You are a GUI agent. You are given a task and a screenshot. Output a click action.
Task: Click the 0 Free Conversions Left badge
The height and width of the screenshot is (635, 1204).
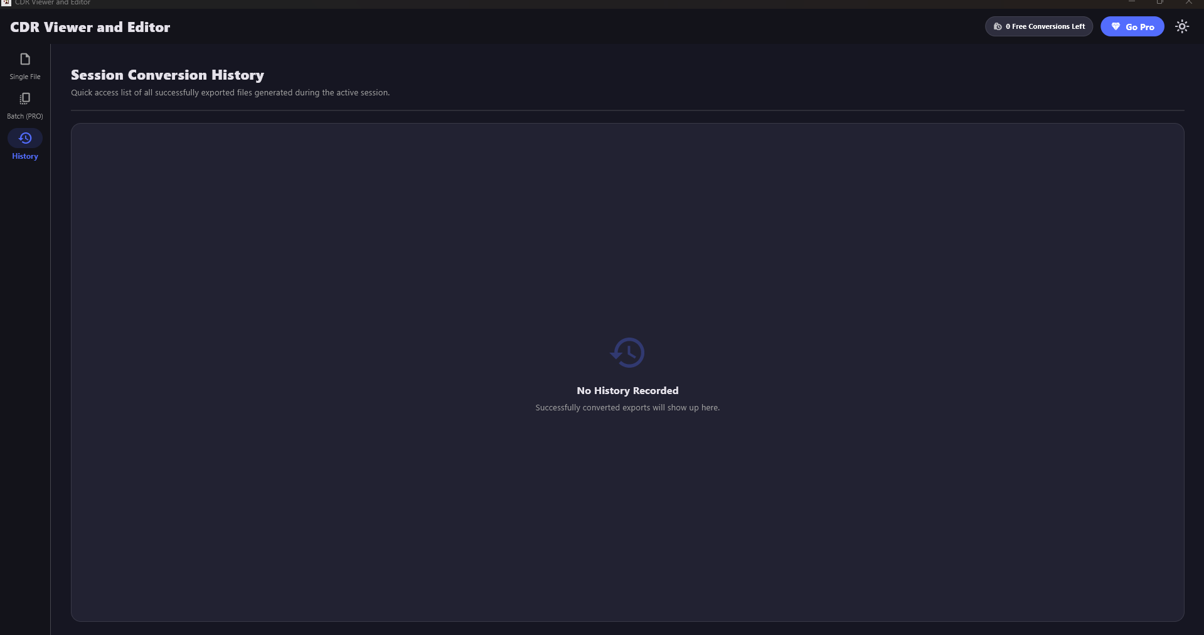tap(1039, 26)
